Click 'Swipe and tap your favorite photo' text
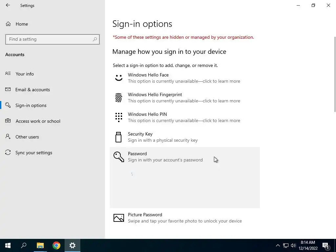Image resolution: width=336 pixels, height=252 pixels. point(185,221)
